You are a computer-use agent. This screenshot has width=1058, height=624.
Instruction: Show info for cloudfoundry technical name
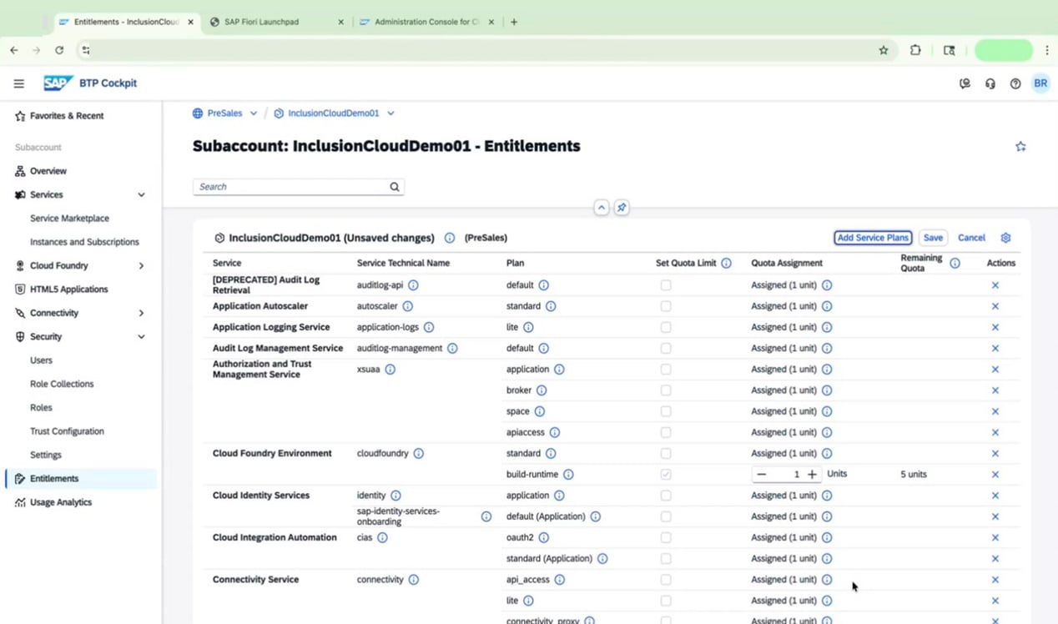pos(419,454)
